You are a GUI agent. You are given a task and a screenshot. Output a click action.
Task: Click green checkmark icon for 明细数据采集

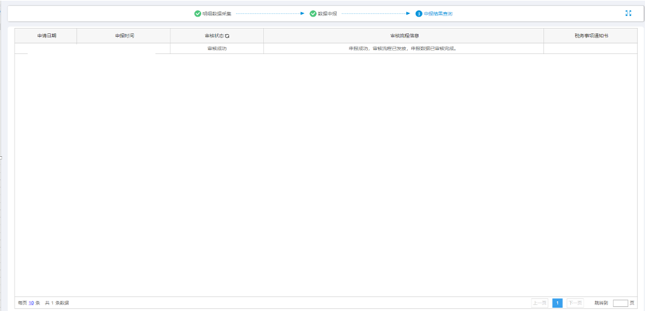click(197, 13)
